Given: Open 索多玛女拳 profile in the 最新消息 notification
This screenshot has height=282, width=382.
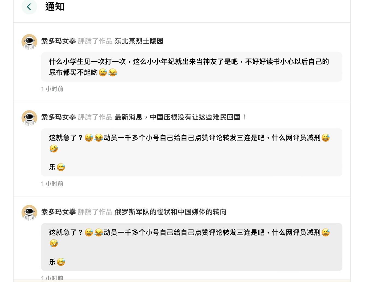Looking at the screenshot, I should pos(58,117).
